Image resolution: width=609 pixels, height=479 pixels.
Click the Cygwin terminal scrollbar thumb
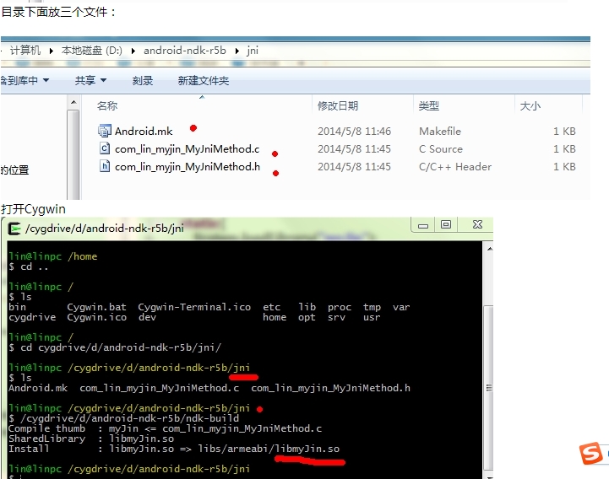pos(489,389)
